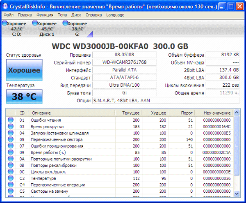
Task: Click the firmware field 08.05J08
Action: (124, 55)
